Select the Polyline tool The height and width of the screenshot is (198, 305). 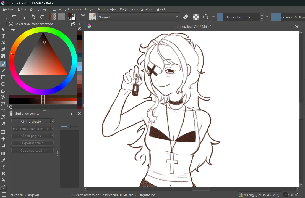[3, 97]
